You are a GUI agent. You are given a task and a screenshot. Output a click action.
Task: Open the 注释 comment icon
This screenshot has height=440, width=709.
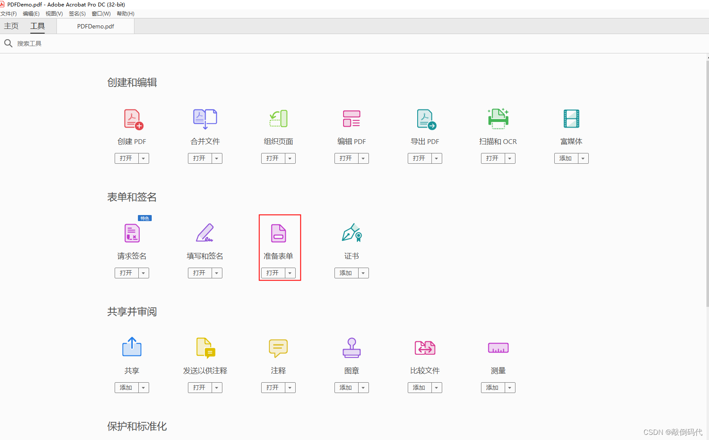coord(278,348)
